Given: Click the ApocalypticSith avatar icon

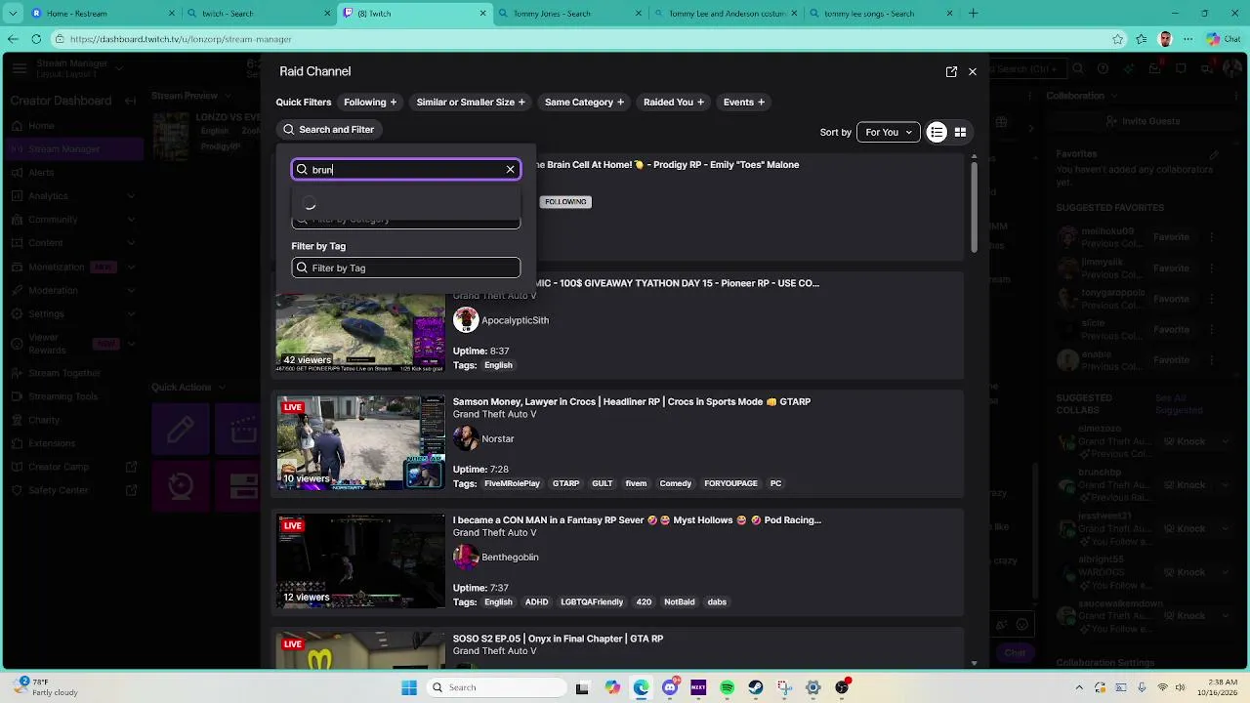Looking at the screenshot, I should tap(466, 320).
